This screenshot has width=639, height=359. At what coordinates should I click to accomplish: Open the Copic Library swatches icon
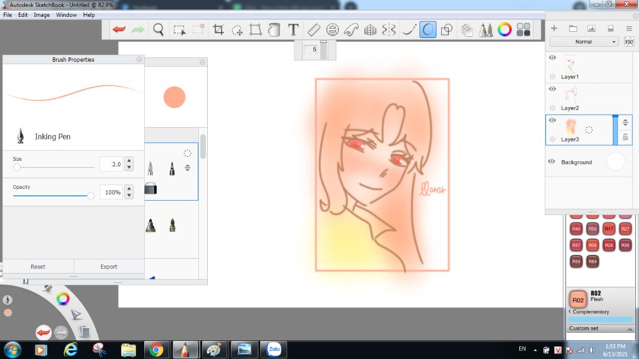click(x=524, y=29)
